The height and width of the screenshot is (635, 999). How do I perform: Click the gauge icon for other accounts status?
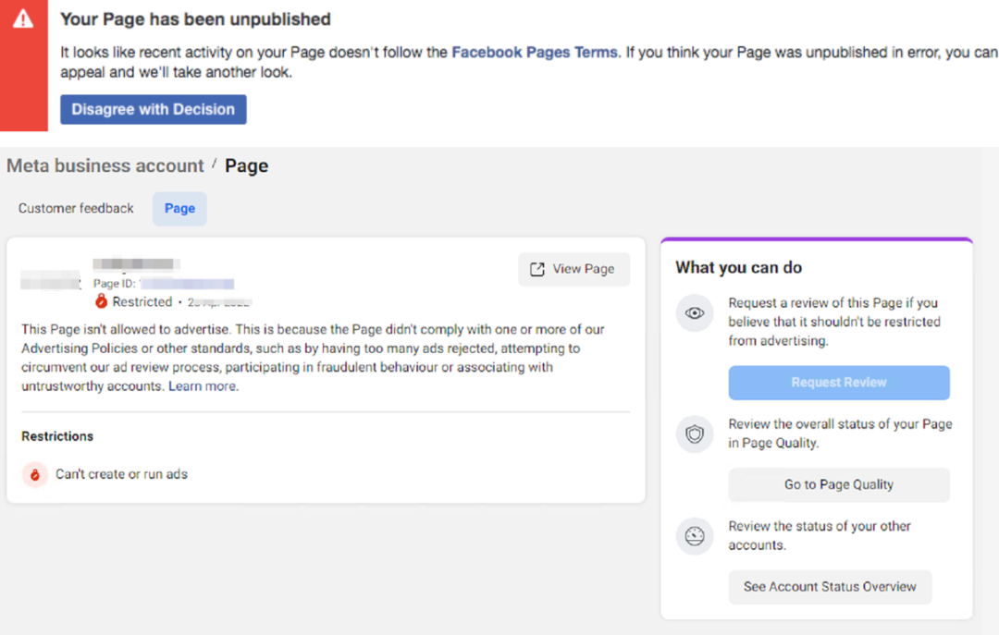pos(695,536)
